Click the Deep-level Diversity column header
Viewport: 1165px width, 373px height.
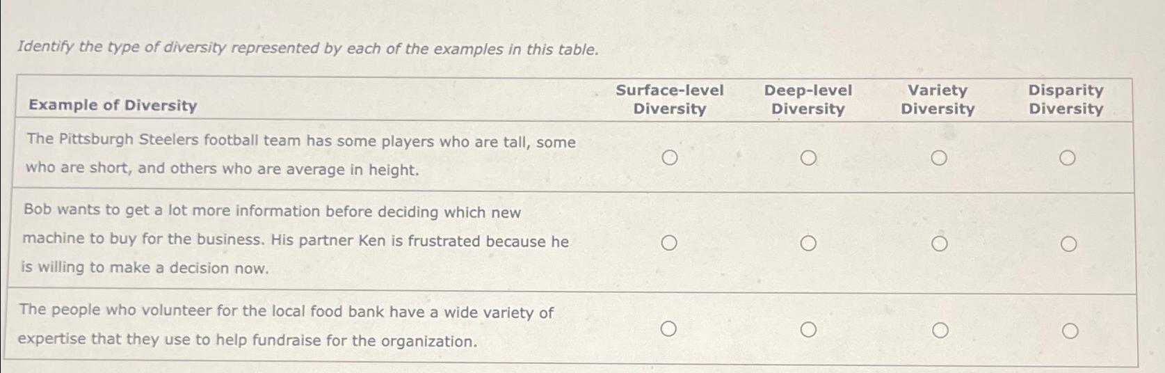pyautogui.click(x=808, y=100)
